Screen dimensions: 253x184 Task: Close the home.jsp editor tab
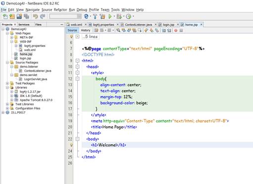(x=201, y=25)
